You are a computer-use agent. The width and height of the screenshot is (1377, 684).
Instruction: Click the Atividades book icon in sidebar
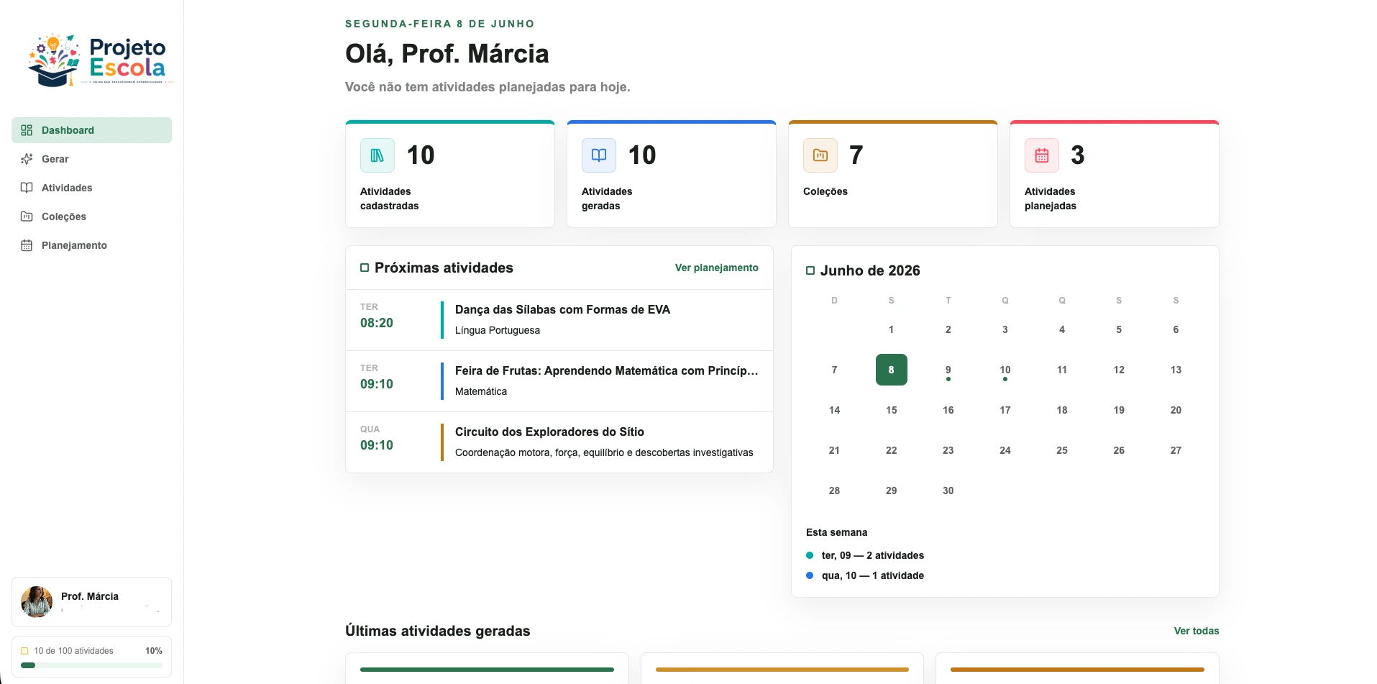27,188
